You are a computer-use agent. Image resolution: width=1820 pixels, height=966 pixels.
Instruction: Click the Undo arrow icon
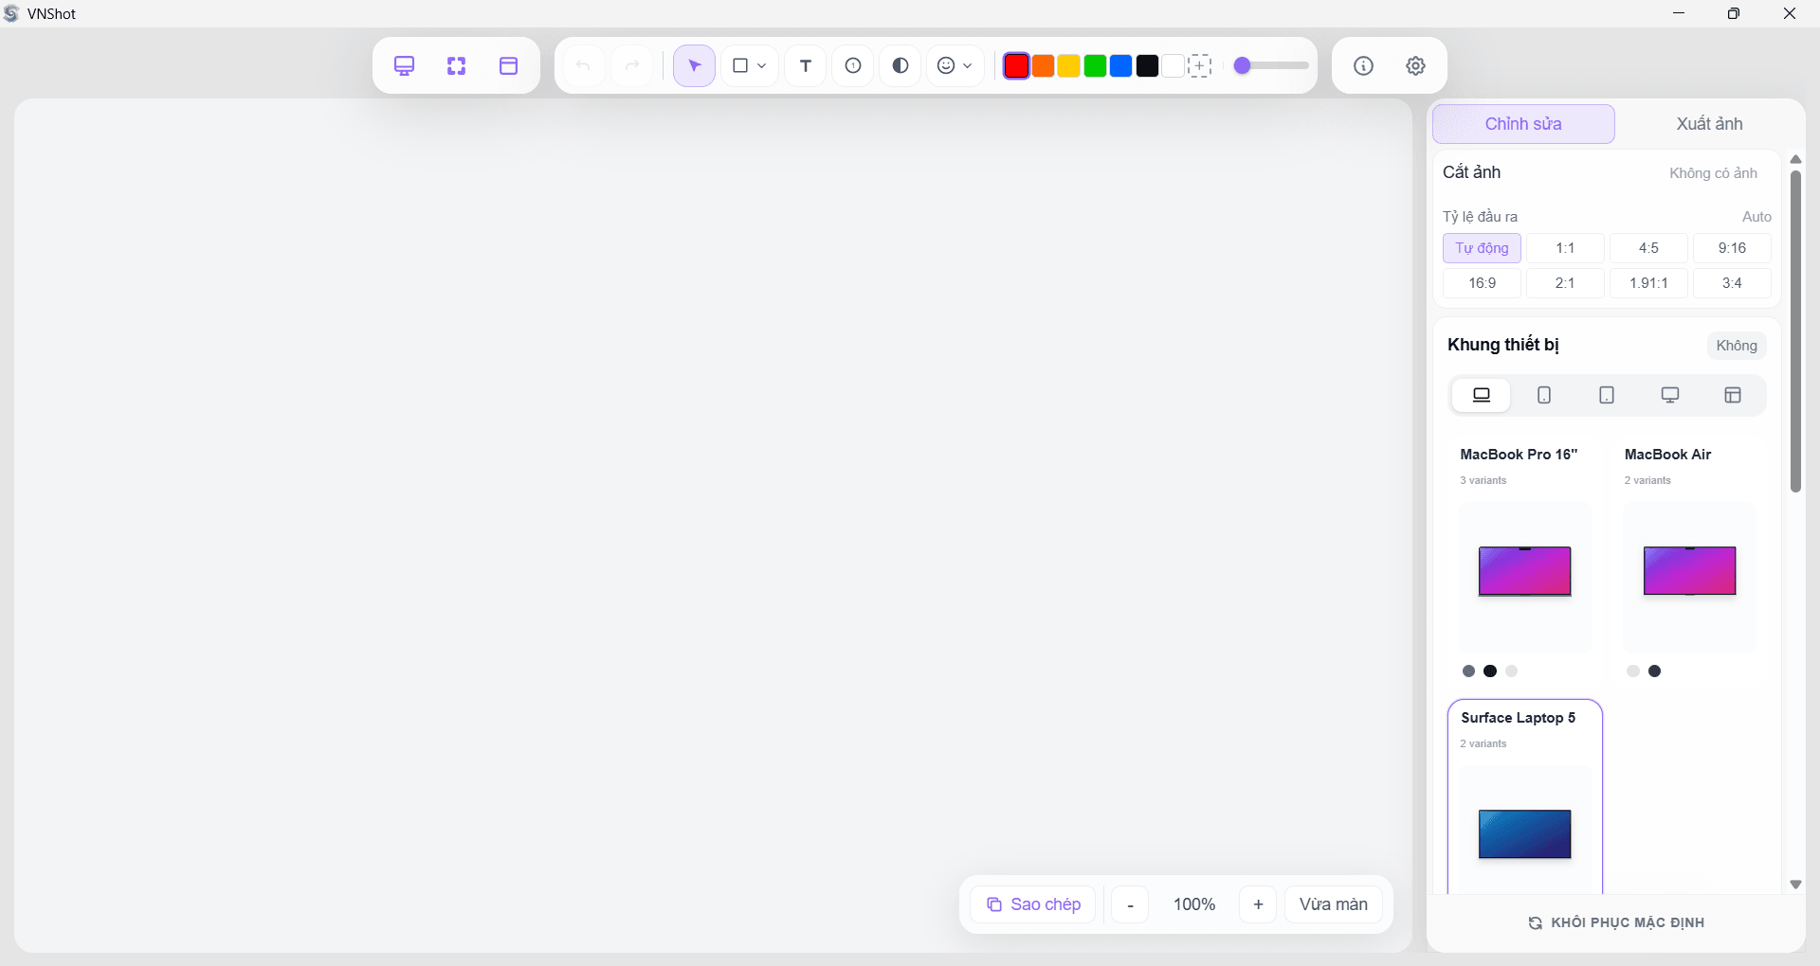point(585,65)
